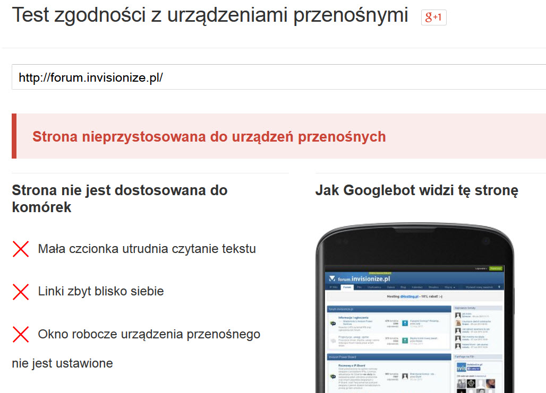Click red X beside 'Mała czcionka' warning
Image resolution: width=546 pixels, height=393 pixels.
(21, 249)
